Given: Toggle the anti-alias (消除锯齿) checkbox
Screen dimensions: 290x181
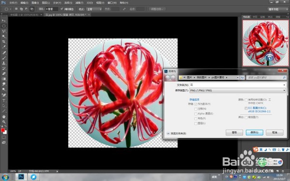Looking at the screenshot, I should click(x=62, y=9).
